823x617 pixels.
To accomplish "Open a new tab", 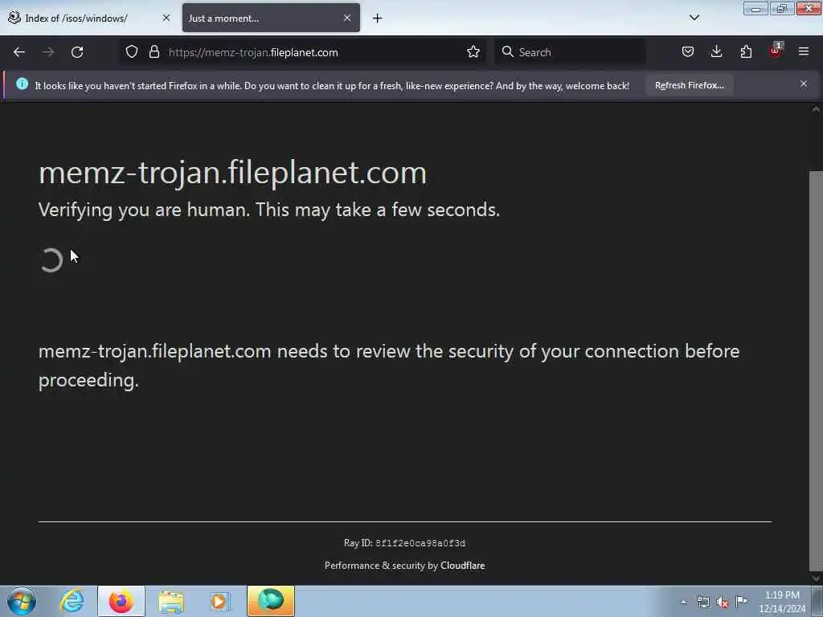I will point(378,18).
